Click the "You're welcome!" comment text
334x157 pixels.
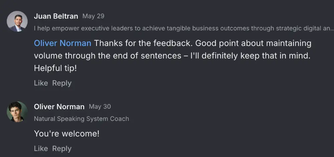click(66, 134)
